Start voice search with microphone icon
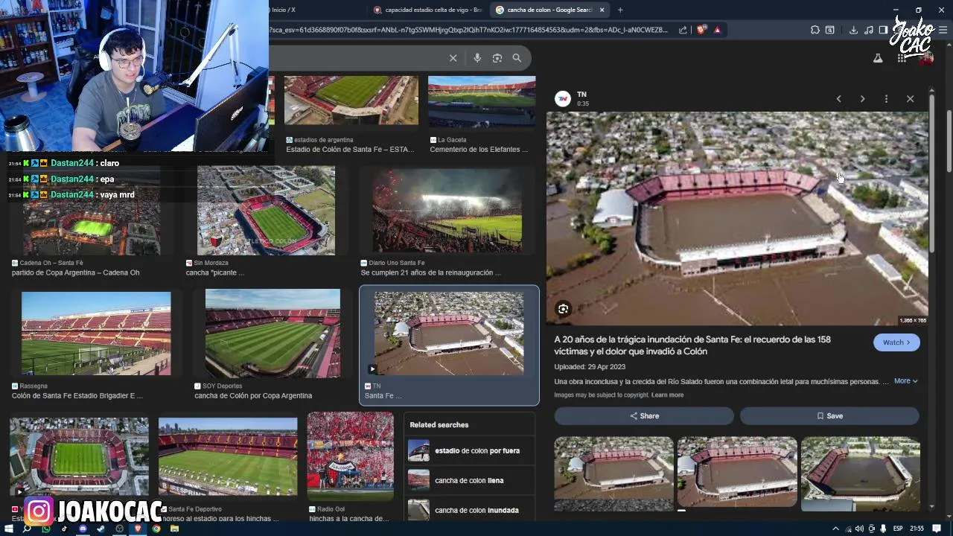 [477, 58]
